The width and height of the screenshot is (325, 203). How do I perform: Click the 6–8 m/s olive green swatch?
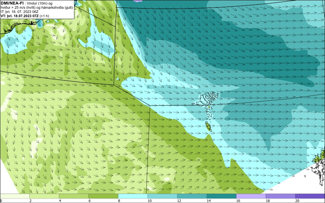[103, 196]
